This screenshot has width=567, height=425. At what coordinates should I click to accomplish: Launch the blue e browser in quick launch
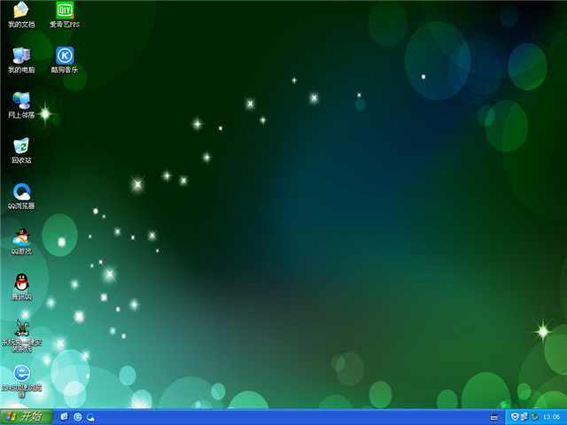coord(78,416)
